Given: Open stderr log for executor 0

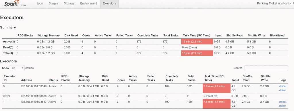Looking at the screenshot, I should tap(283, 90).
